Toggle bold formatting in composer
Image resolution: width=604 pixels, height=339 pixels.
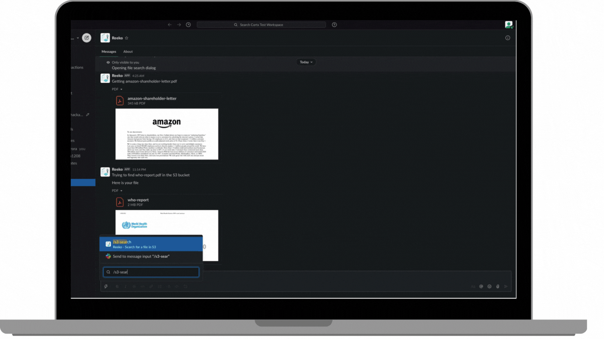(x=117, y=287)
